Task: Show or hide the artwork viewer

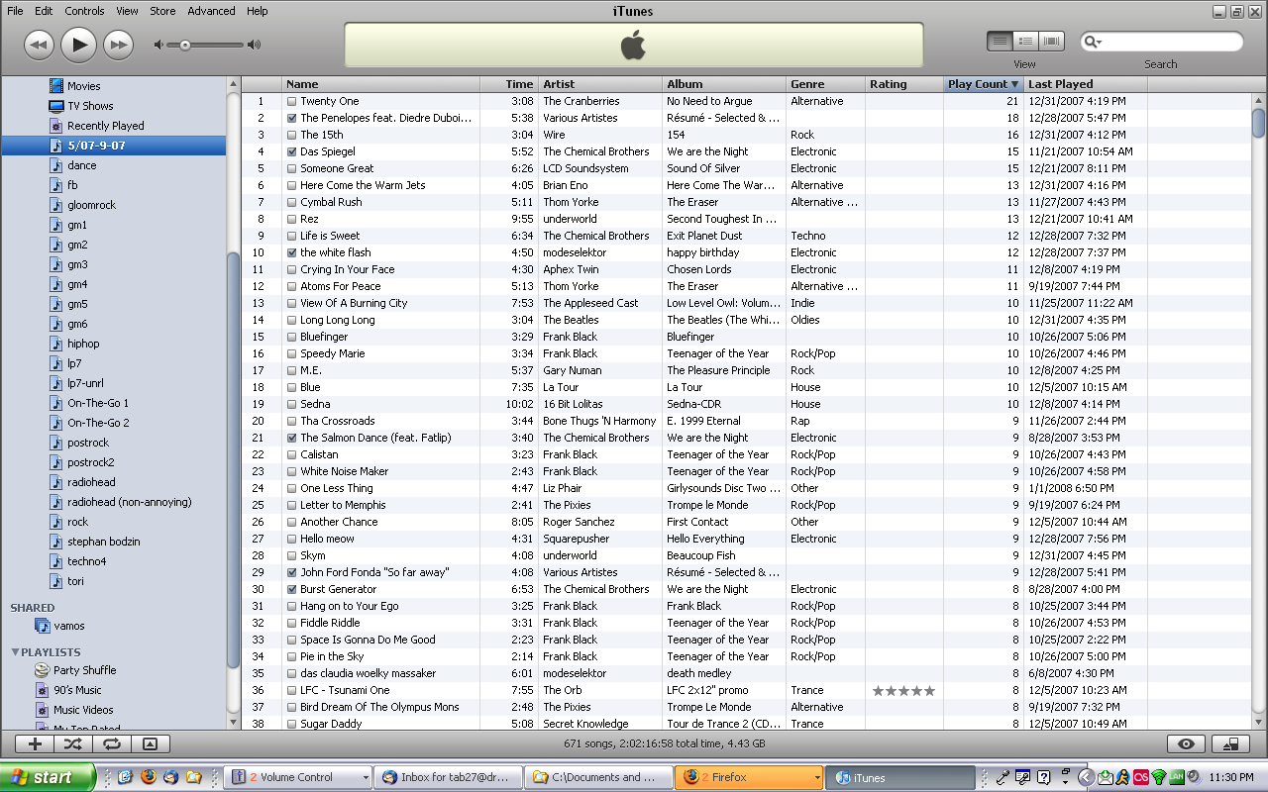Action: coord(150,743)
